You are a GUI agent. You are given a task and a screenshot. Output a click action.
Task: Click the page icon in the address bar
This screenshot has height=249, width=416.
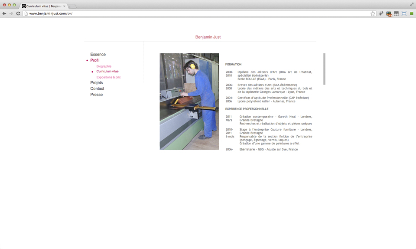pyautogui.click(x=26, y=13)
